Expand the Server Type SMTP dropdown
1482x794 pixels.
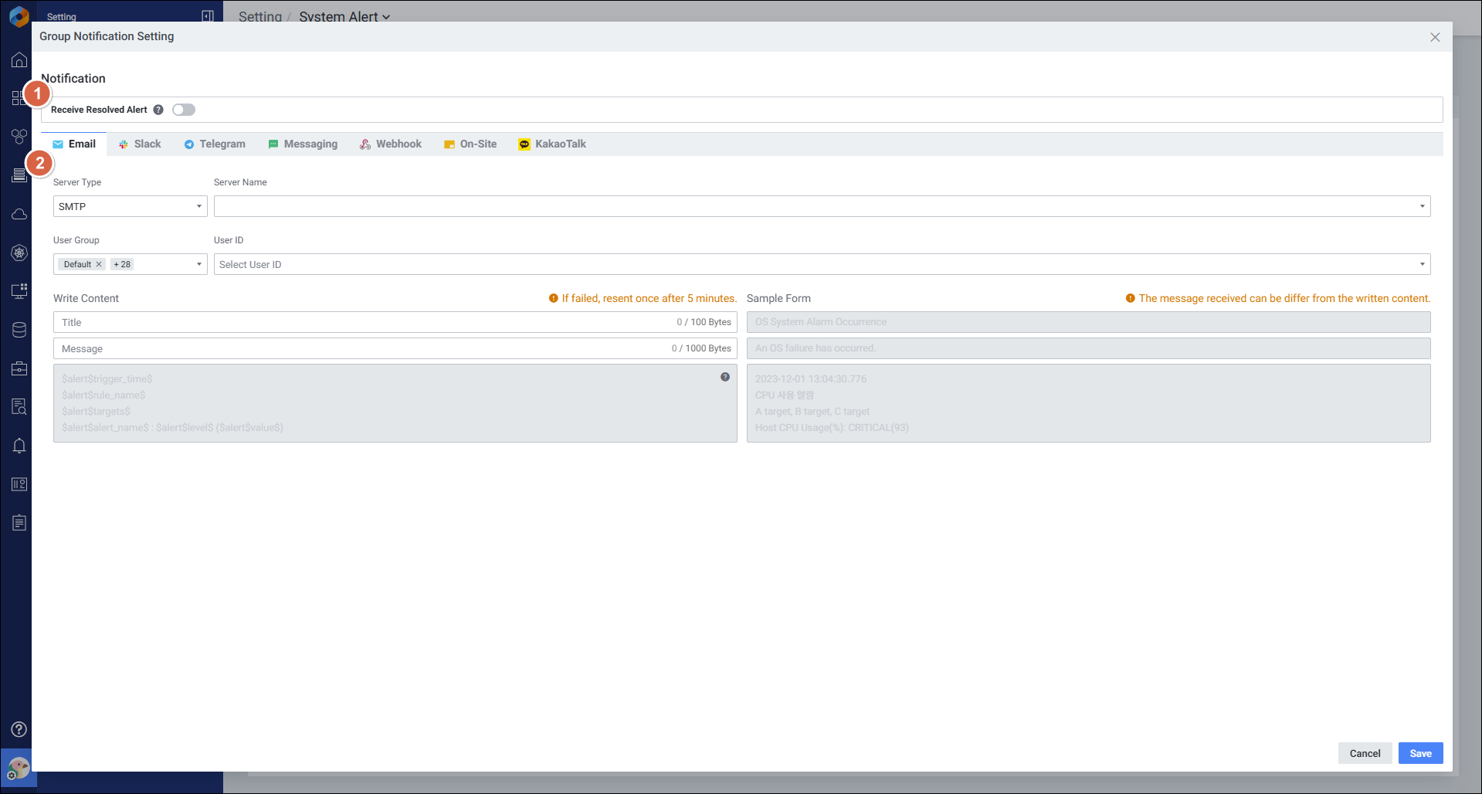[130, 206]
